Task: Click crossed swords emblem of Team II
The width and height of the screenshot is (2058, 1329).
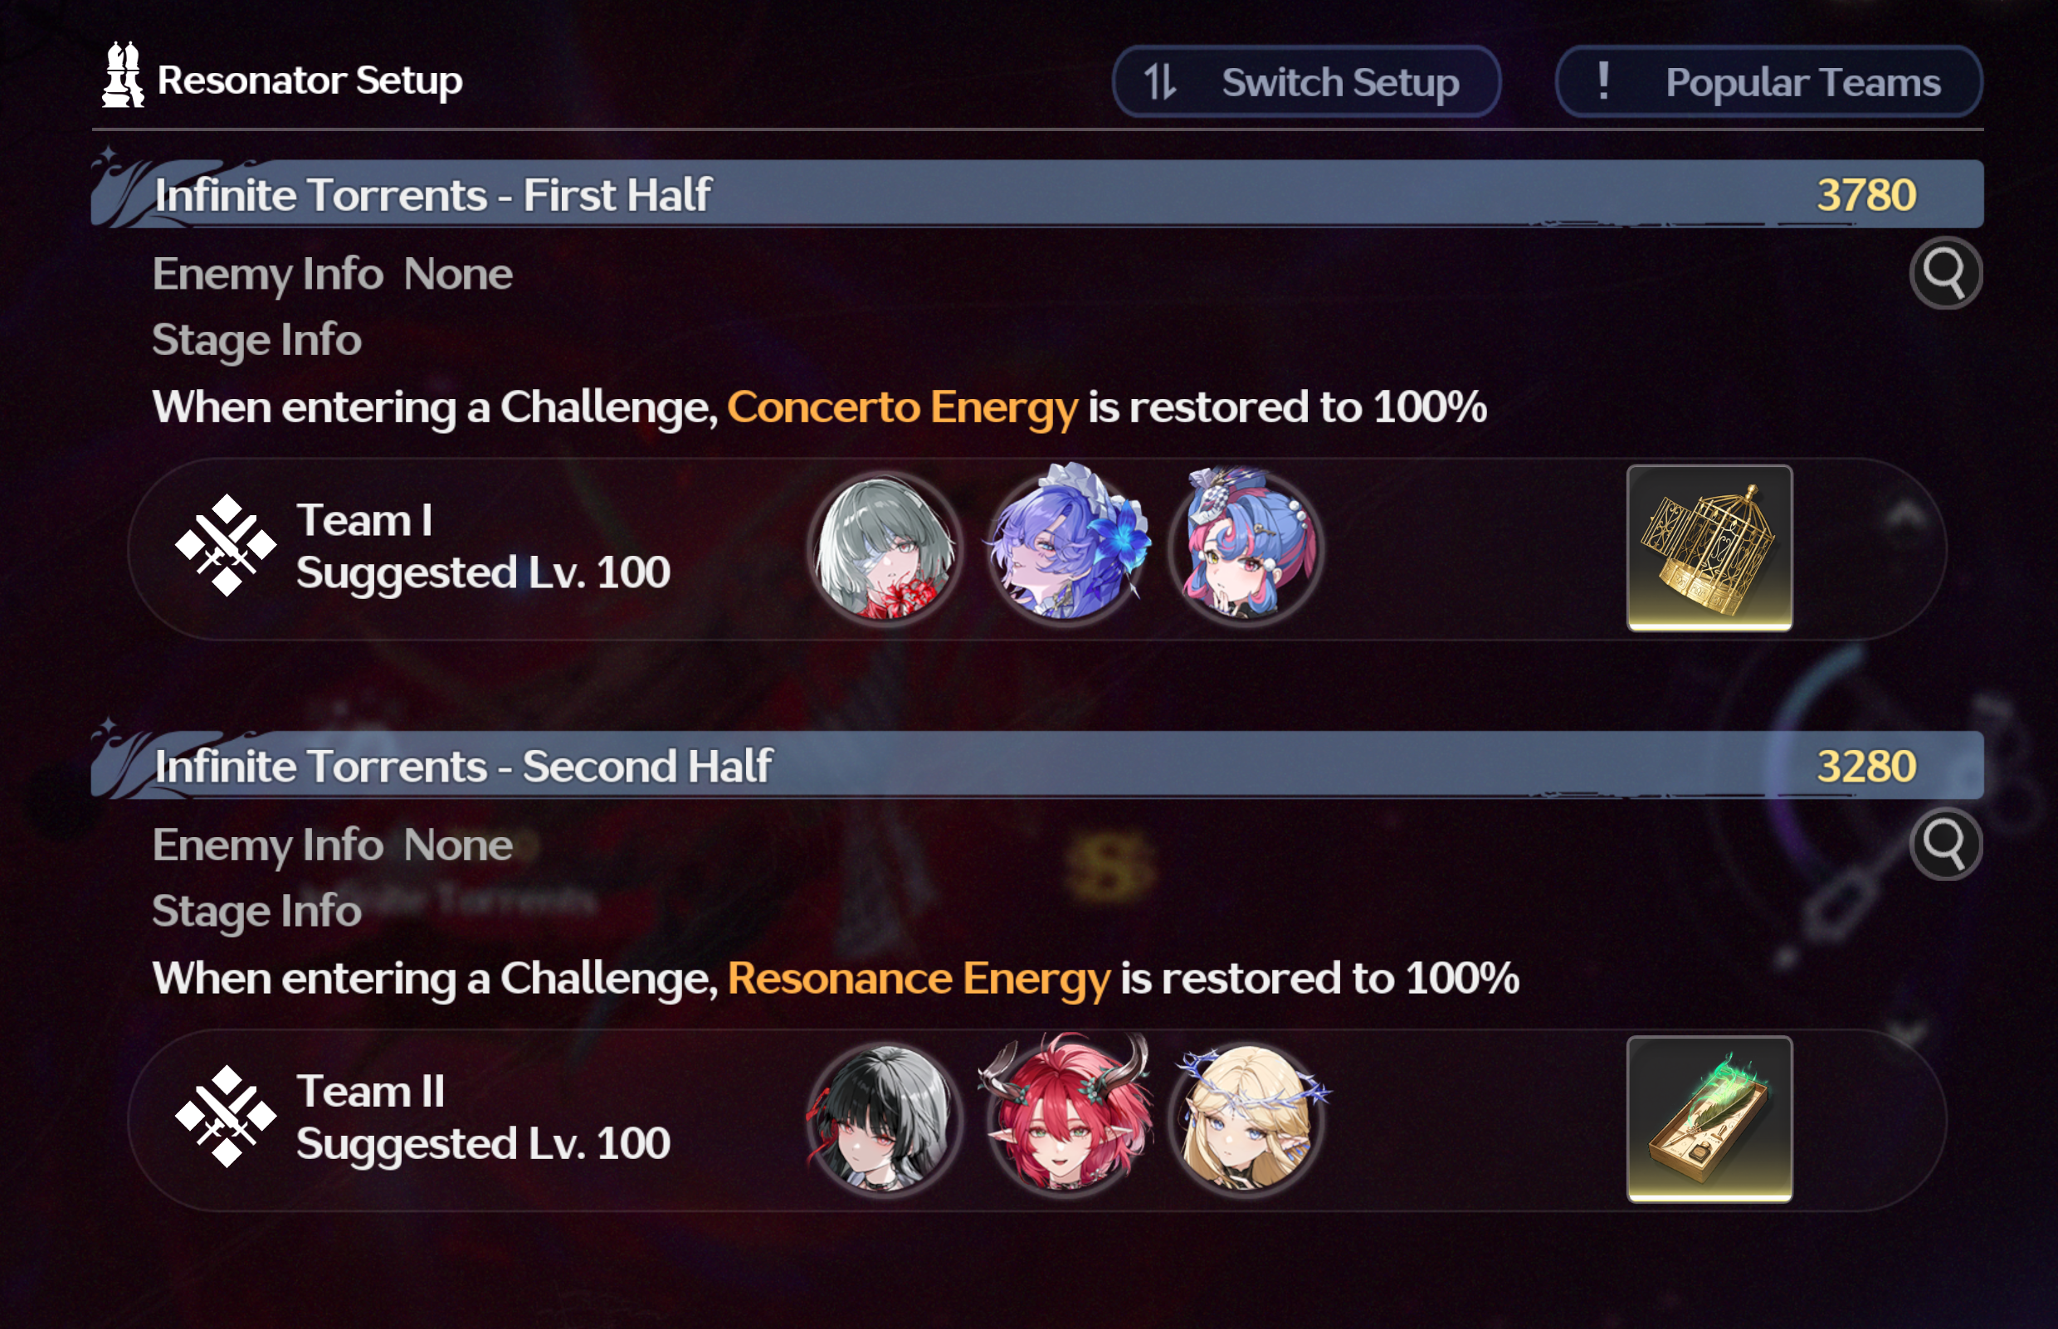Action: (x=227, y=1116)
